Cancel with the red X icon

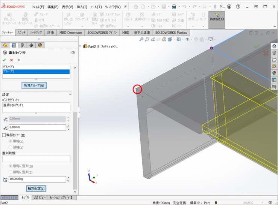11,60
